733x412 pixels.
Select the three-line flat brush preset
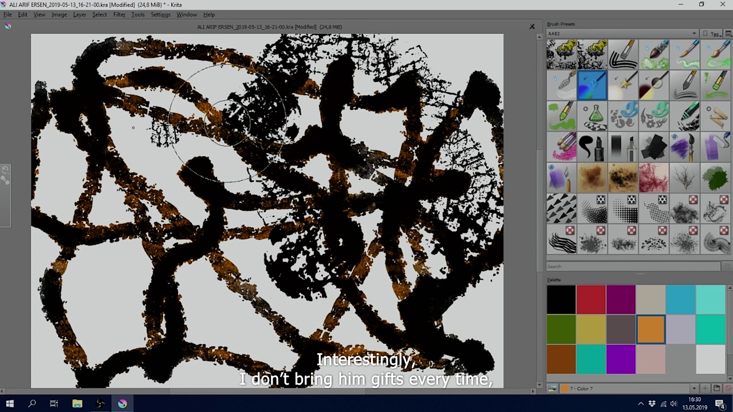click(x=623, y=54)
